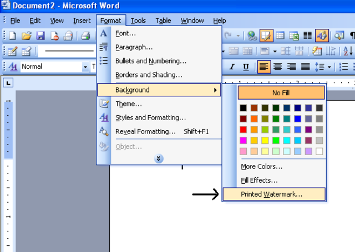Pick the white color swatch

[319, 151]
